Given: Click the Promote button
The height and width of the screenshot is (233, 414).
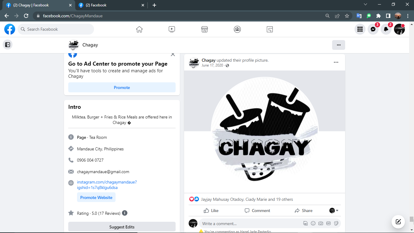Looking at the screenshot, I should (x=122, y=87).
